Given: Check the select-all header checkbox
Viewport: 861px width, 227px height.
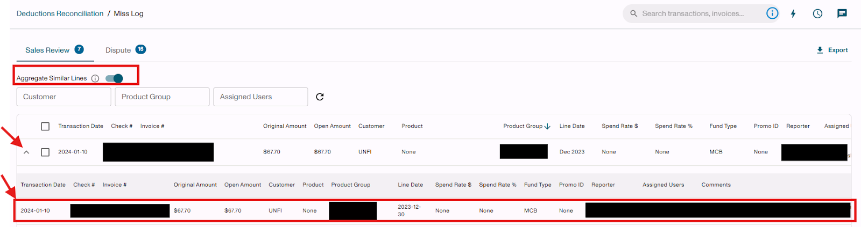Looking at the screenshot, I should pos(45,126).
